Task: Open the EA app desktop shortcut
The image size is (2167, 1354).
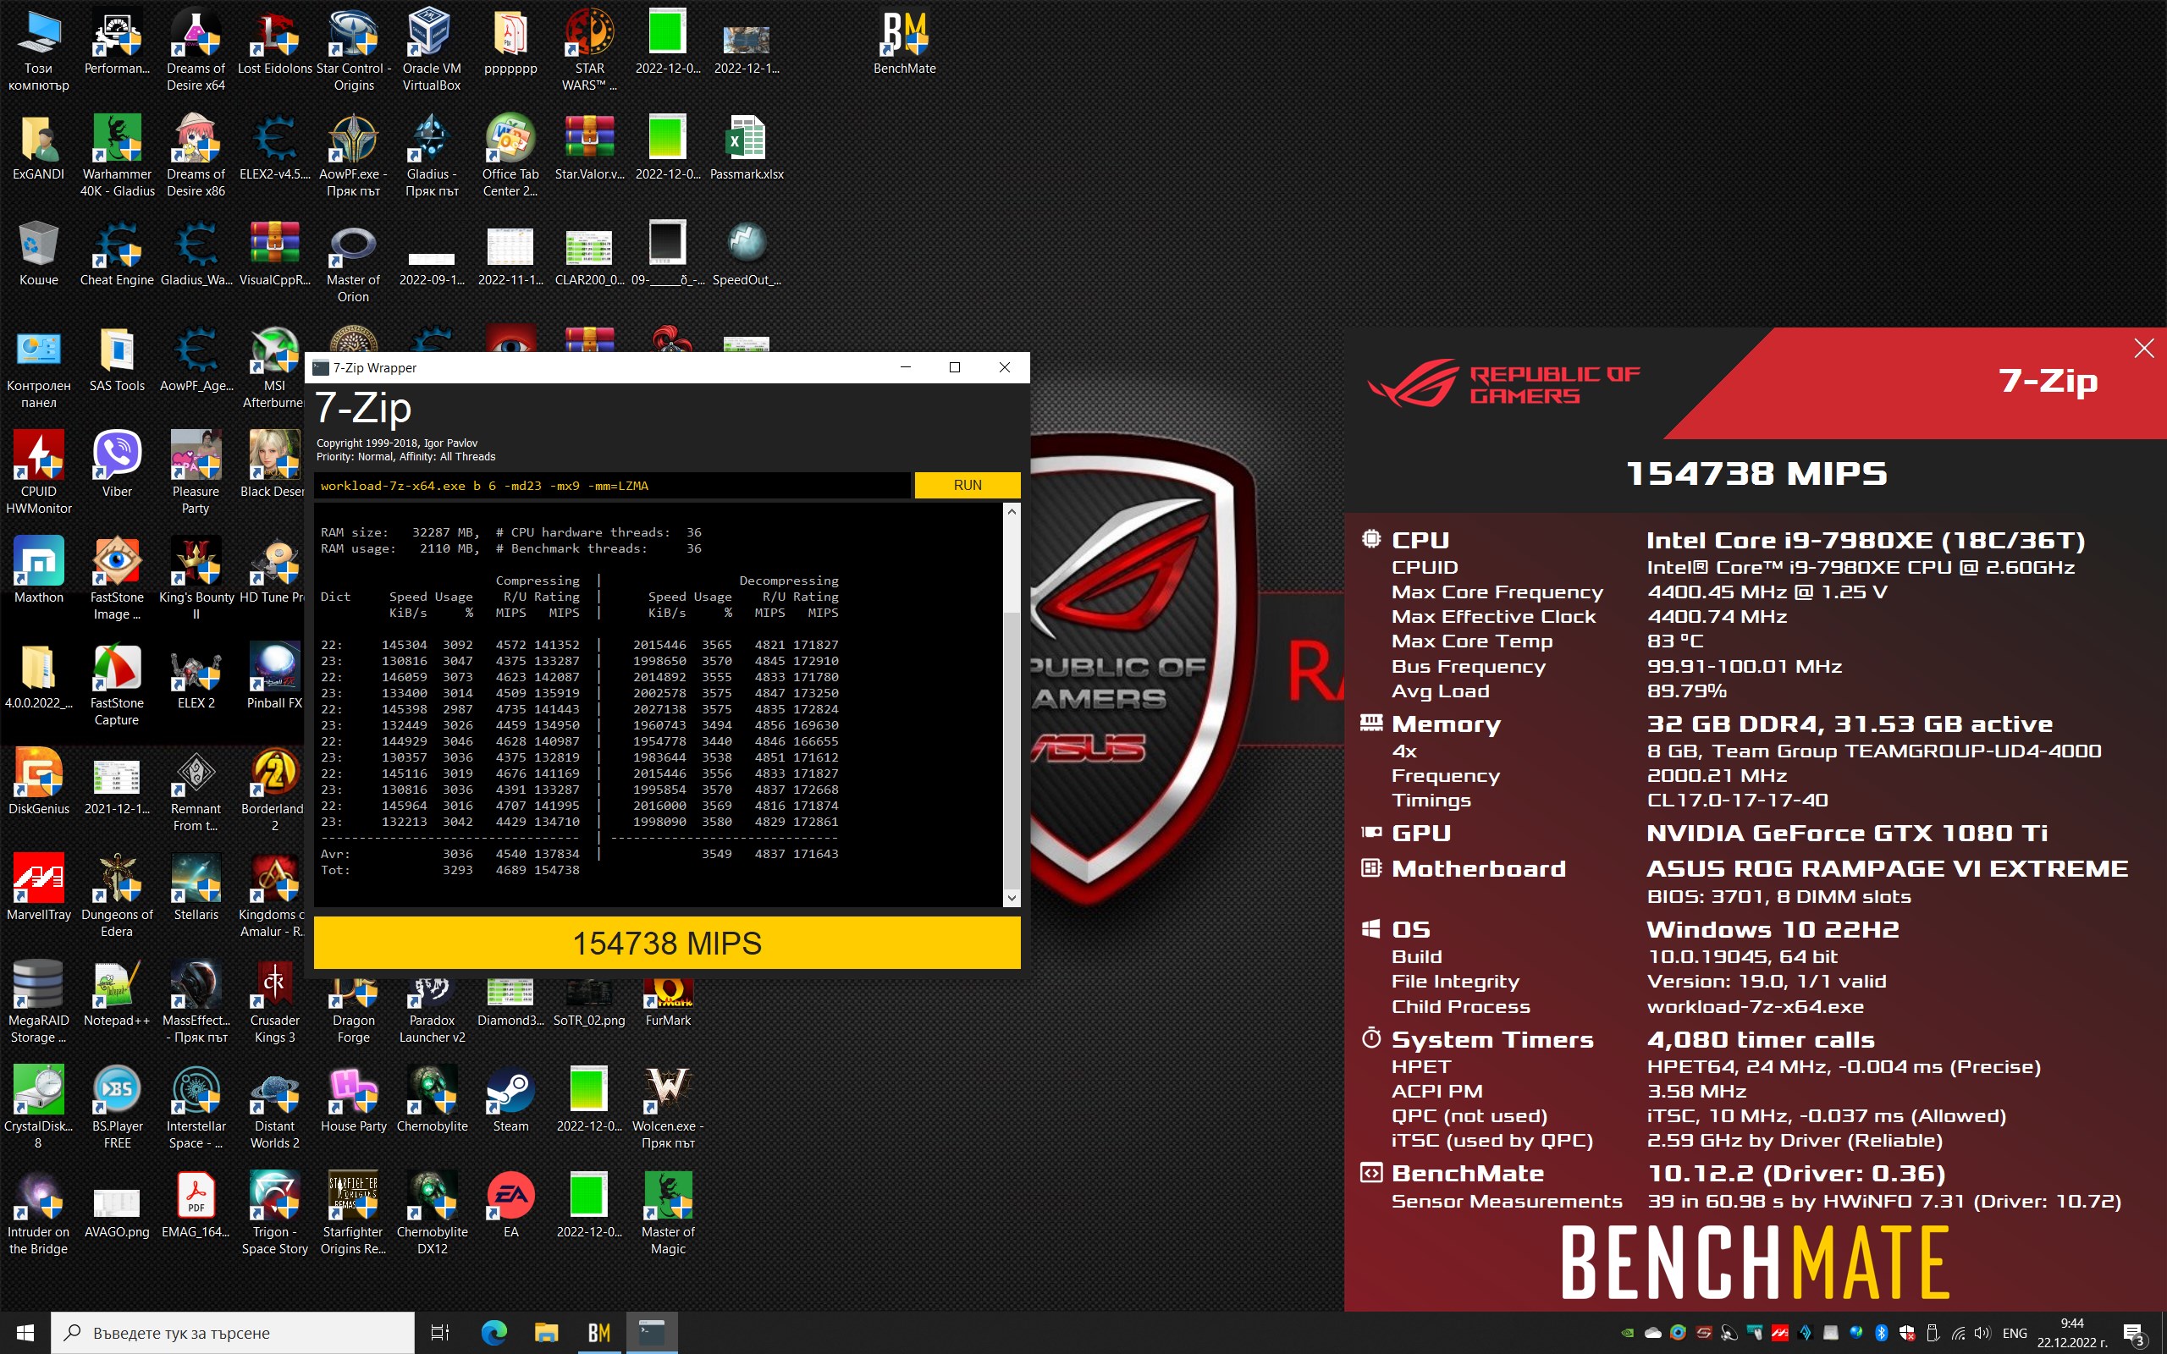Action: (x=510, y=1205)
